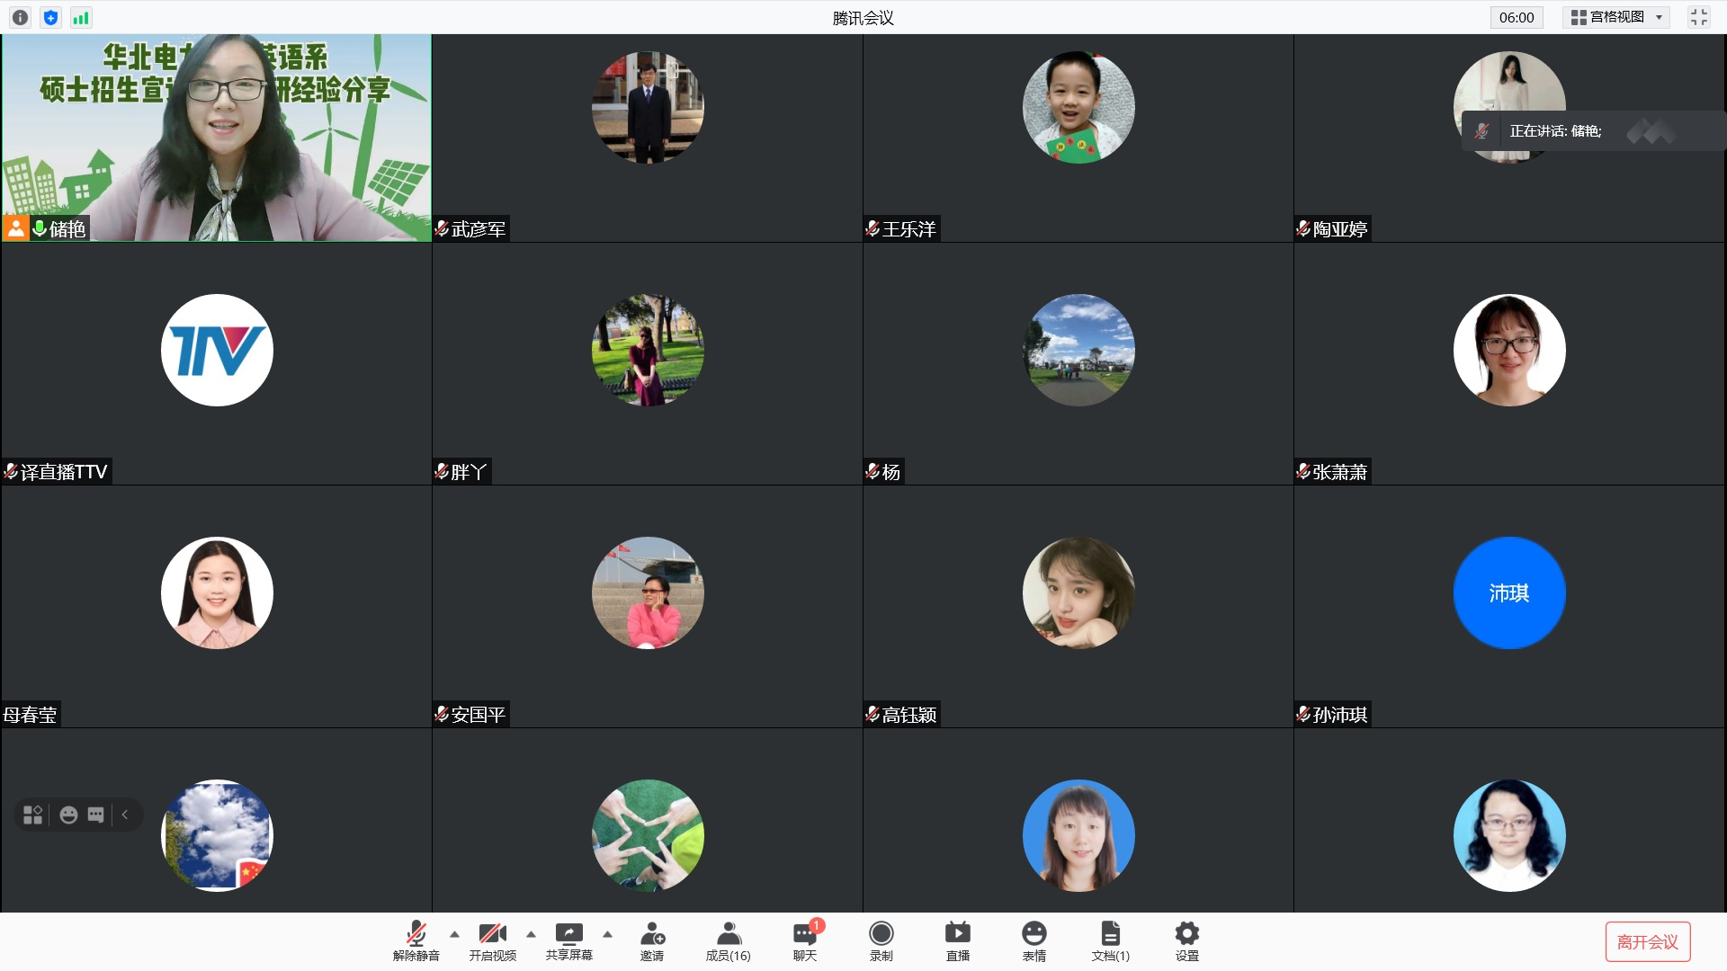This screenshot has height=971, width=1727.
Task: Select 王乐洋 child photo avatar
Action: pos(1078,107)
